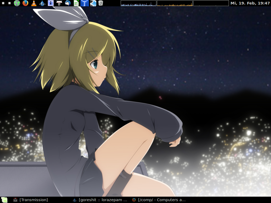
Task: Switch to goreshit lorazepam player window
Action: [x=100, y=200]
